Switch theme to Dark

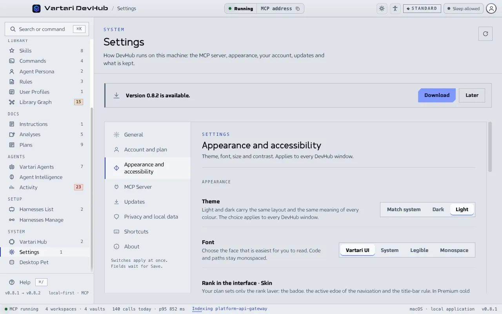click(438, 210)
